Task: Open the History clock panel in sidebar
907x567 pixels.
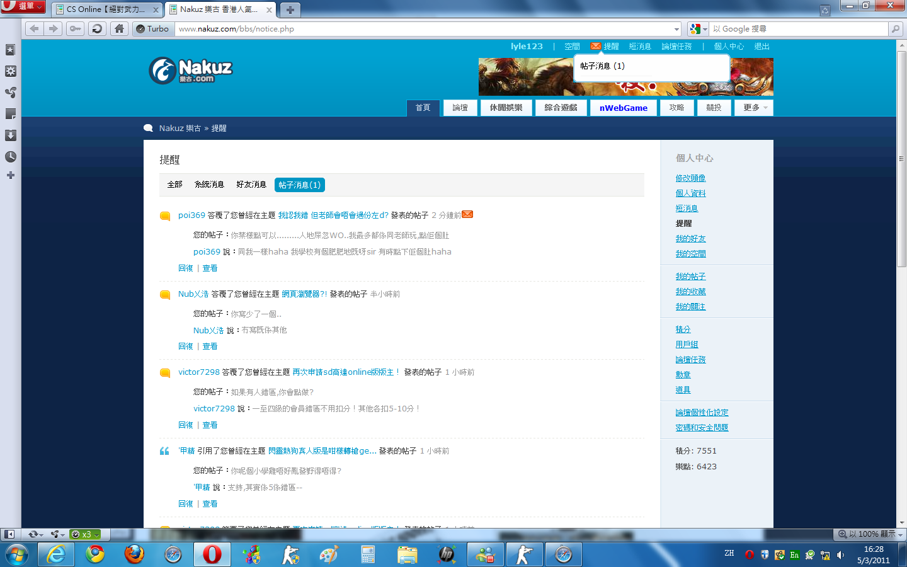Action: click(x=10, y=157)
